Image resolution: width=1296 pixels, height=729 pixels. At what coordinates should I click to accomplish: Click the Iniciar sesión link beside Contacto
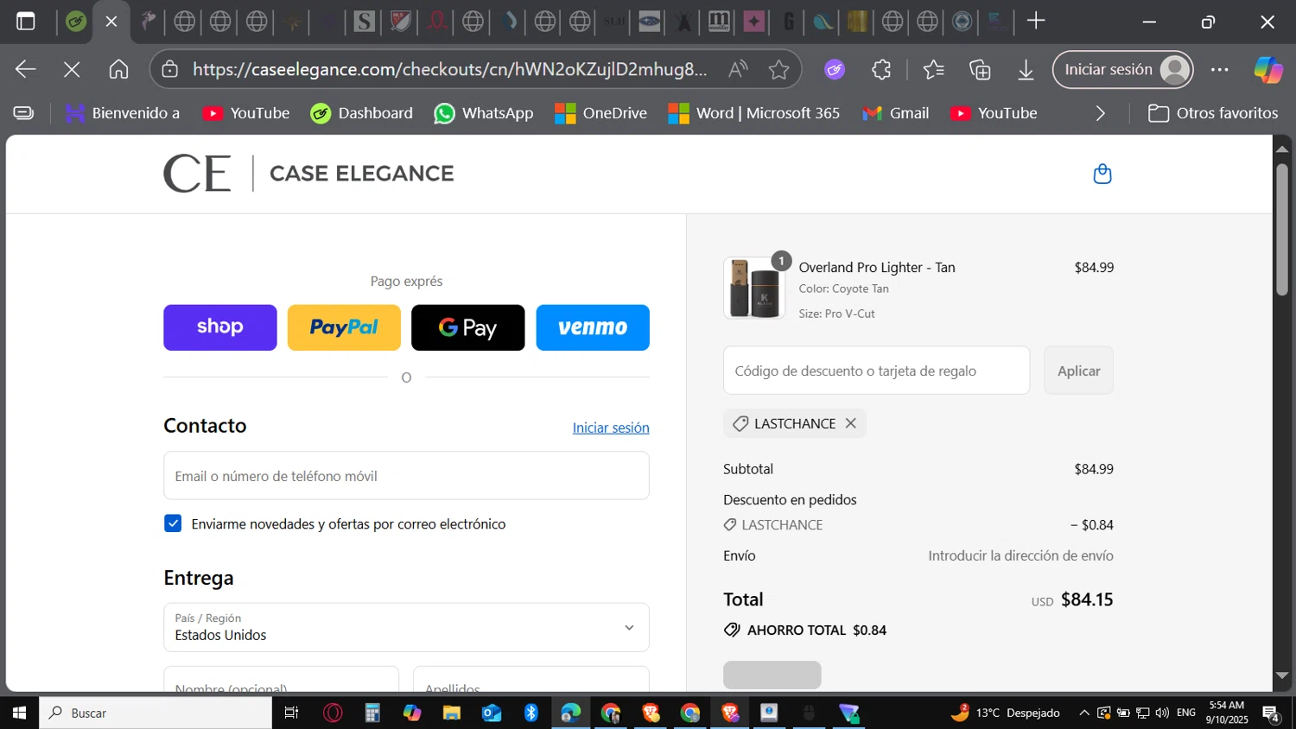(611, 428)
